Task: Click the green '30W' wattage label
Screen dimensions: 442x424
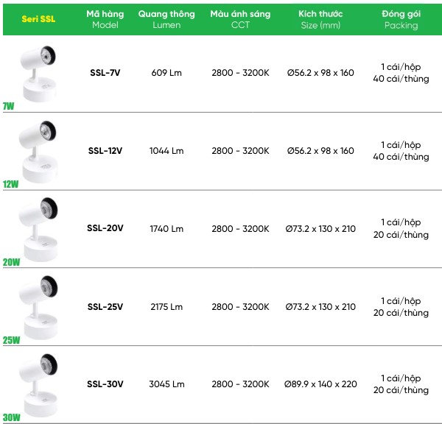Action: click(x=11, y=417)
